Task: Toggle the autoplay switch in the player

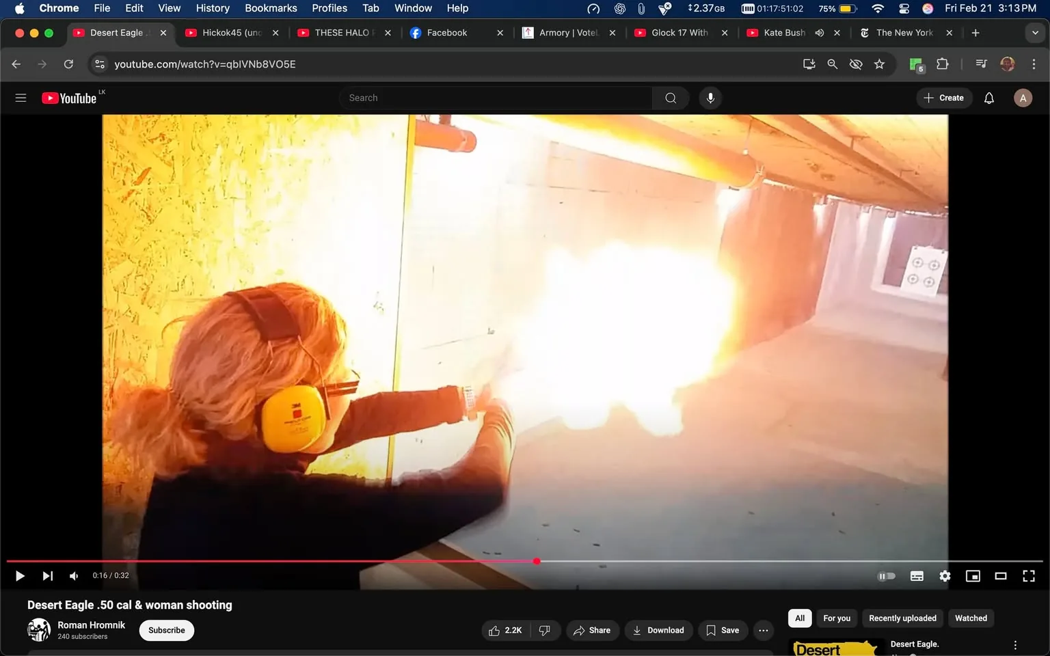Action: pos(887,576)
